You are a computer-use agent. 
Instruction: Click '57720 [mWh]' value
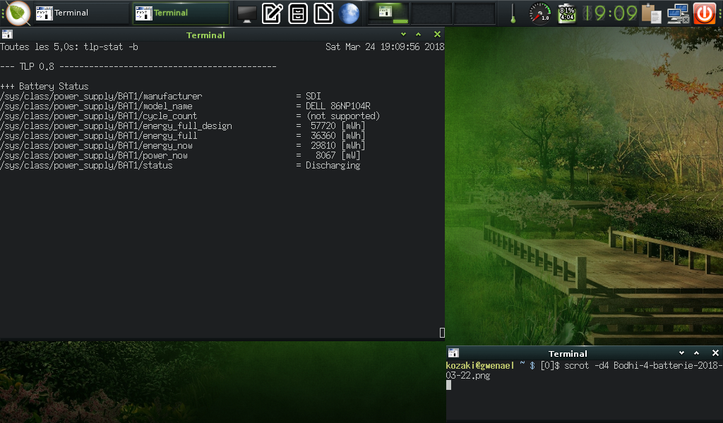tap(337, 126)
